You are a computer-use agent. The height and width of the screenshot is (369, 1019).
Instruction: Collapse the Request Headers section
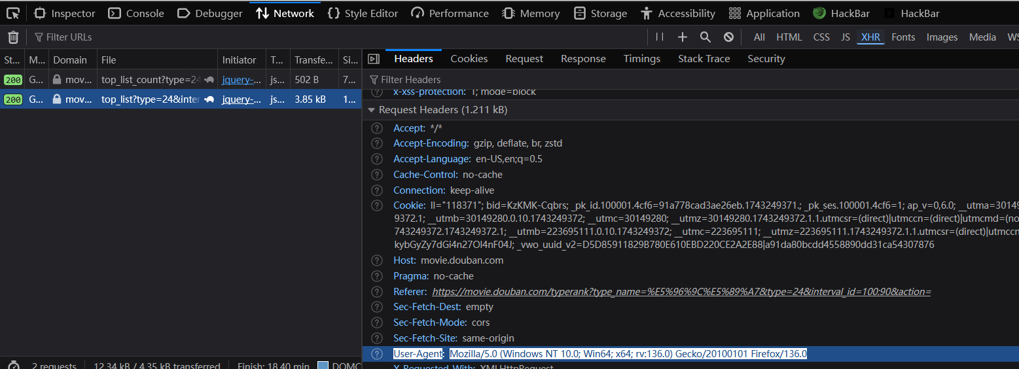pos(372,110)
